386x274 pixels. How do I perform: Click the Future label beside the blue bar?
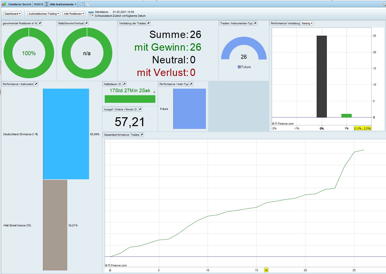pyautogui.click(x=164, y=109)
